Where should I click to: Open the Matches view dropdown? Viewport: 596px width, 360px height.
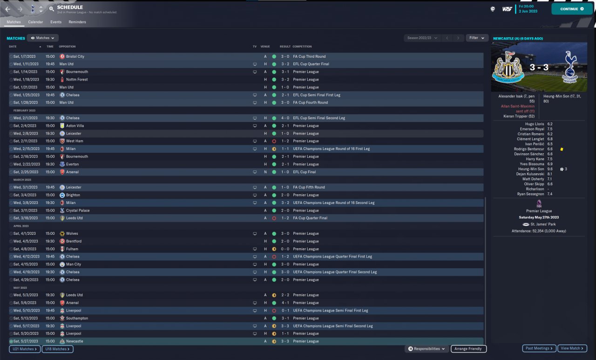[42, 38]
